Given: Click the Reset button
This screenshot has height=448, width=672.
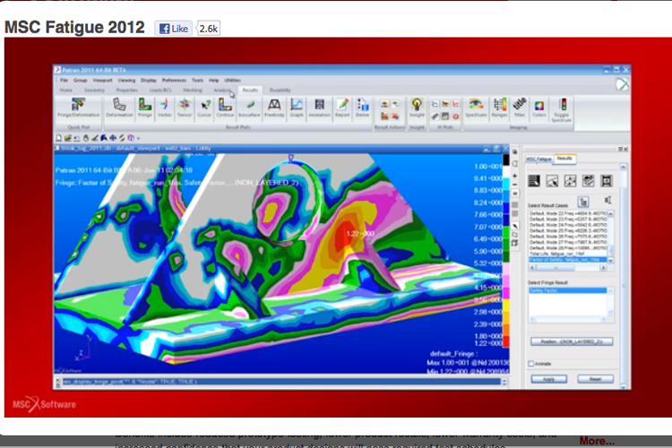Looking at the screenshot, I should [595, 379].
